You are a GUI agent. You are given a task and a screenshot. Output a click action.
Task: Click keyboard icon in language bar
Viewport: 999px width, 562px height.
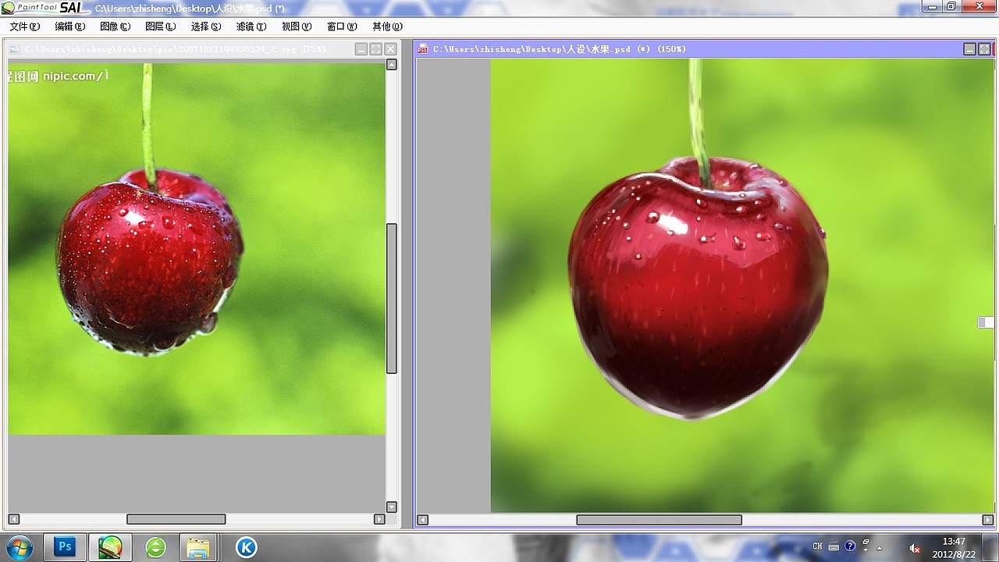click(x=834, y=546)
